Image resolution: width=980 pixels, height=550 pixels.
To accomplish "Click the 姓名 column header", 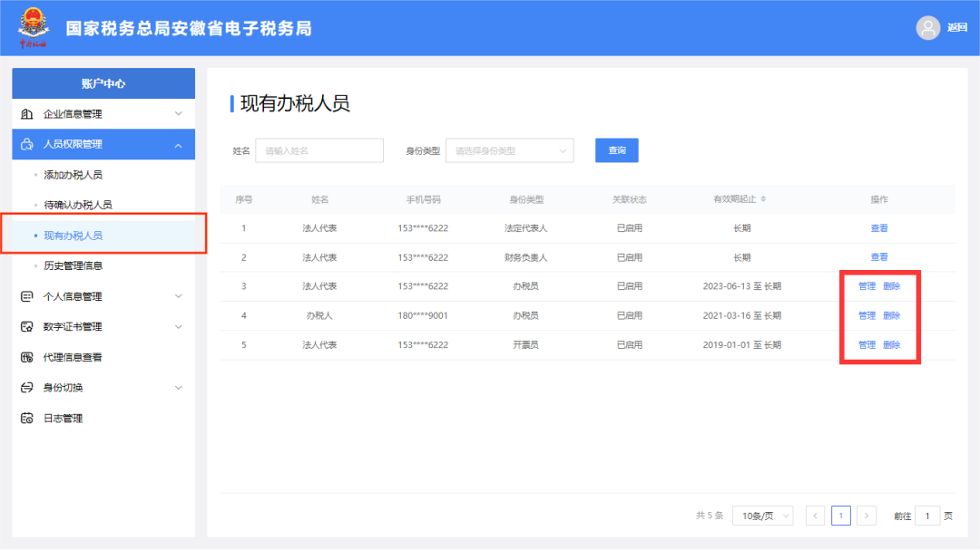I will [x=320, y=199].
